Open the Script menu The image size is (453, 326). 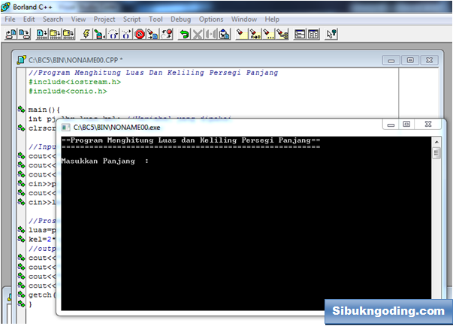(131, 20)
